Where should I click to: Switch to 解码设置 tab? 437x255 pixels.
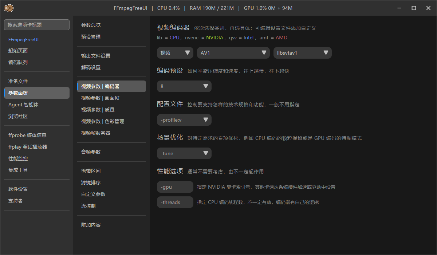111,67
